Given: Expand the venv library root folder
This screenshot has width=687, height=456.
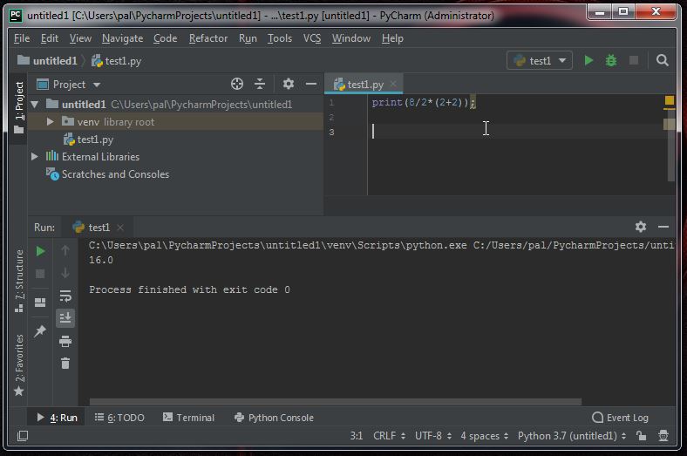Looking at the screenshot, I should [50, 121].
